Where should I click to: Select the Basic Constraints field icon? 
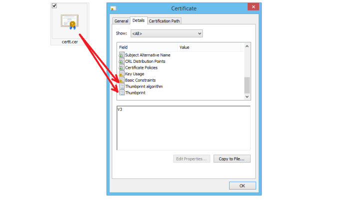(x=121, y=80)
